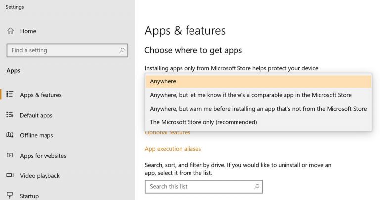Viewport: 380px width, 200px height.
Task: Click the Startup sidebar icon
Action: point(10,195)
